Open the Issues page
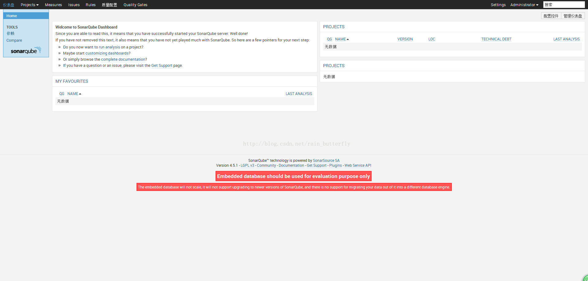Image resolution: width=588 pixels, height=281 pixels. pos(74,5)
